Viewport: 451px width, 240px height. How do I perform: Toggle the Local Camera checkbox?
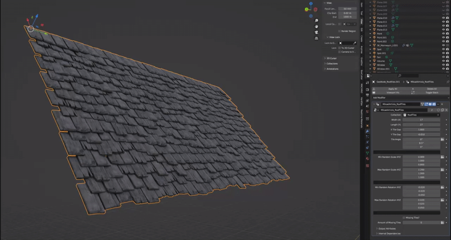pos(340,24)
